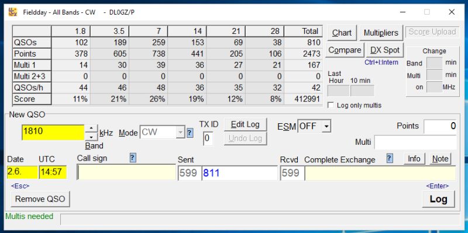468x233 pixels.
Task: Click the Change on MHz box
Action: tap(434, 87)
